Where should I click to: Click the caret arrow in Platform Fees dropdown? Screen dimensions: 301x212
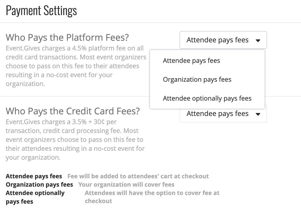258,40
